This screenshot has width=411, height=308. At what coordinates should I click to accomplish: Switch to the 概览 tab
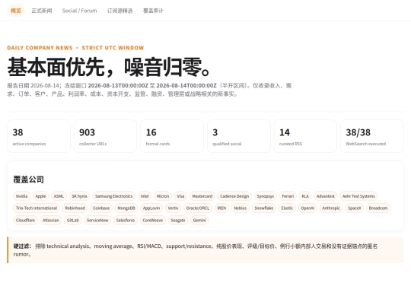[x=16, y=11]
